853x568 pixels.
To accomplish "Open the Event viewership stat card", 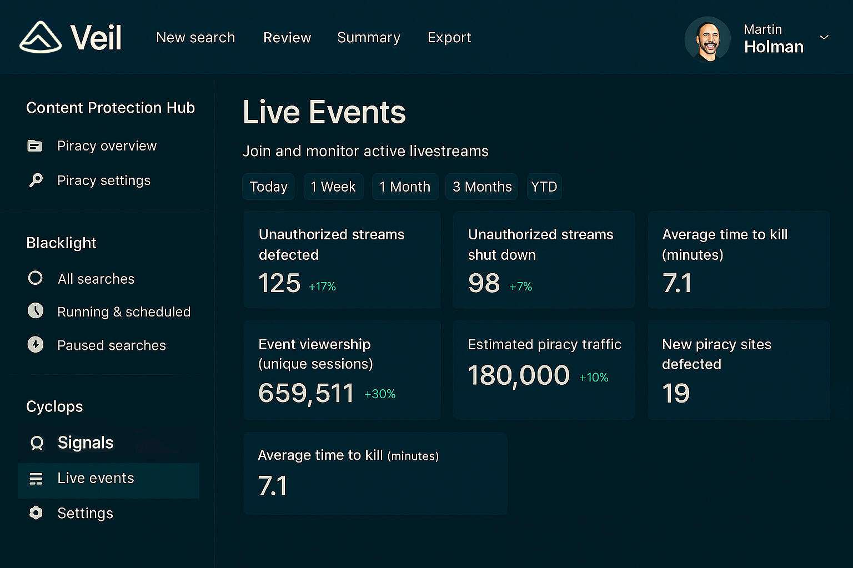I will pos(342,370).
